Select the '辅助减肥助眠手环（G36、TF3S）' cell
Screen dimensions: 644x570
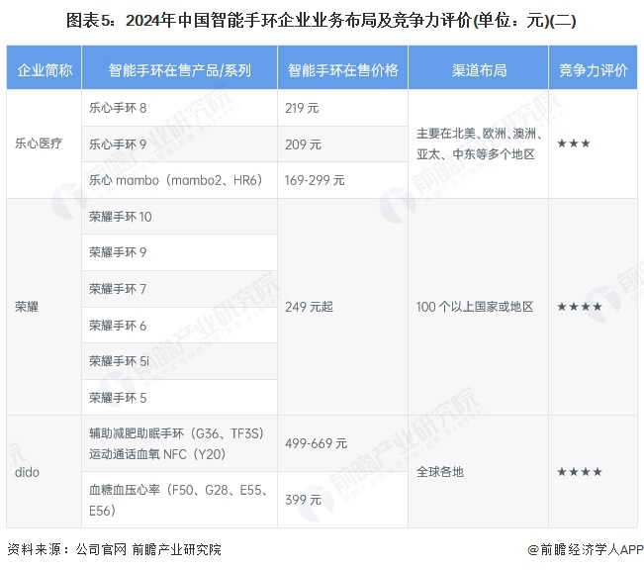click(x=179, y=443)
